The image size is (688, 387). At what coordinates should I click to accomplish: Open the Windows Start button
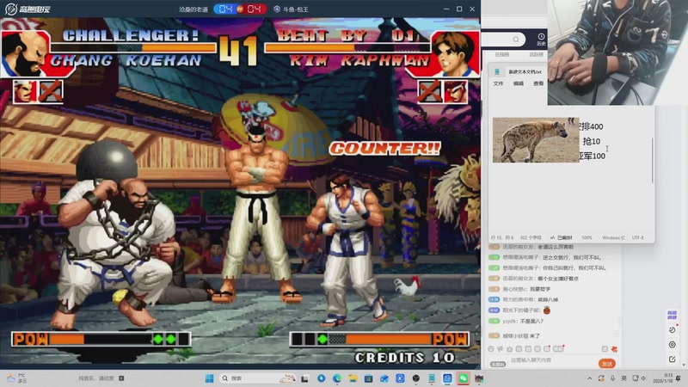tap(210, 378)
